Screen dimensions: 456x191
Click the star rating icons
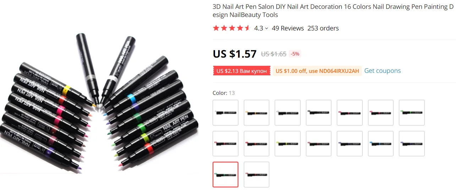click(x=232, y=28)
